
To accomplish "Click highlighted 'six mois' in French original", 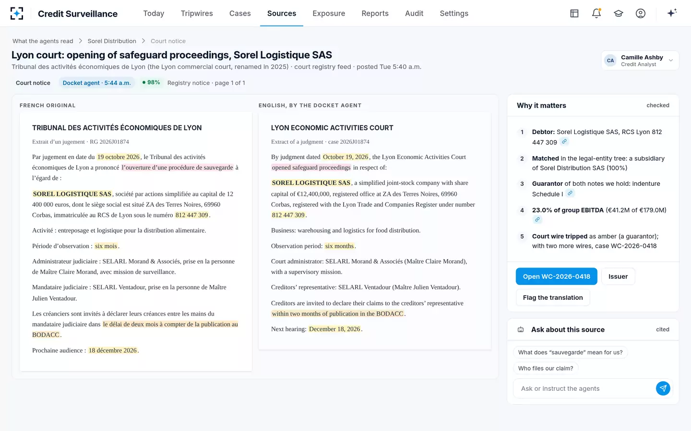I will pyautogui.click(x=106, y=246).
